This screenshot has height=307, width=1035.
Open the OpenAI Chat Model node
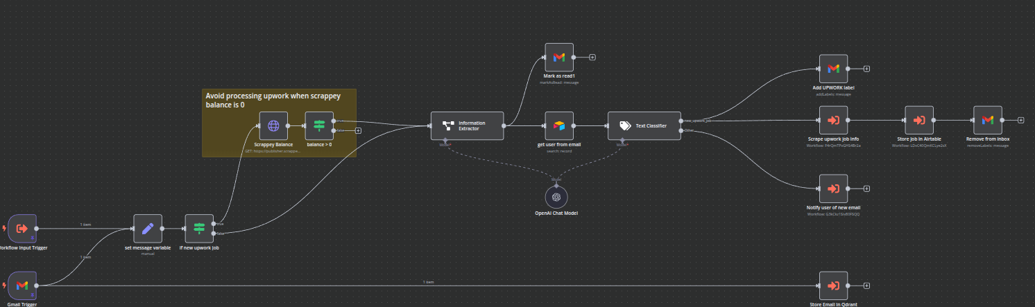click(x=556, y=198)
